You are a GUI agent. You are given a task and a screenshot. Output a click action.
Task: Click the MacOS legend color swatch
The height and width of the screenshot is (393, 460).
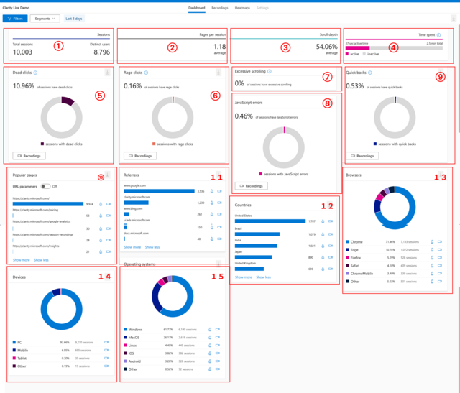click(x=125, y=337)
